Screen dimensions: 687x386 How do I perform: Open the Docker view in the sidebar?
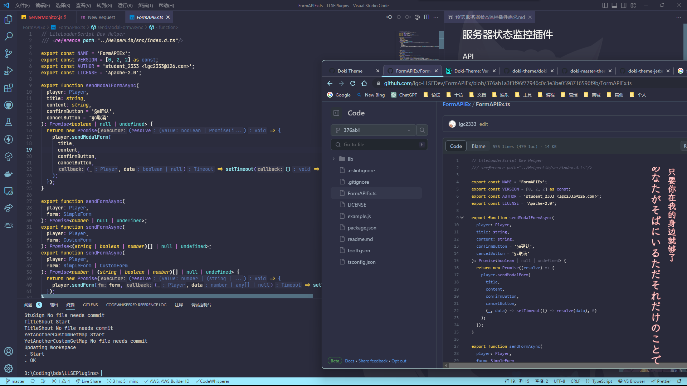click(x=9, y=174)
